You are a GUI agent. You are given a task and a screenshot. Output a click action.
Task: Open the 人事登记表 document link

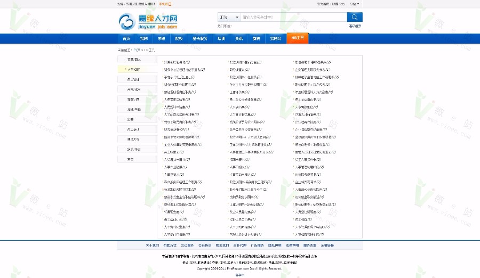tap(174, 175)
